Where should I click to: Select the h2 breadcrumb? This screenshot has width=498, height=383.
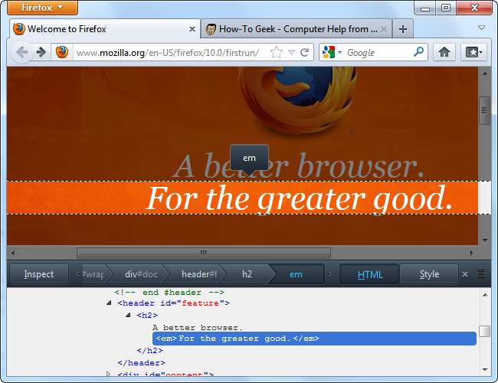pyautogui.click(x=247, y=274)
